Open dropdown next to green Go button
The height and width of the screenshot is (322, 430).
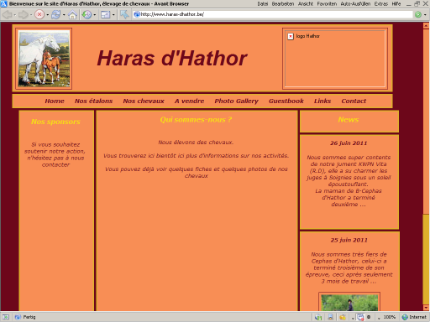(x=425, y=15)
